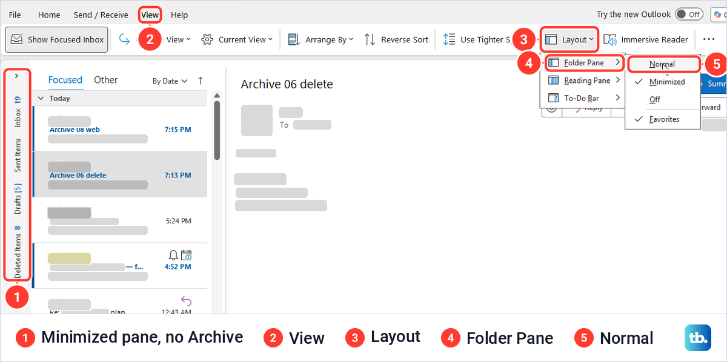Select the Archive 06 delete message in list
Viewport: 727px width, 362px height.
(x=120, y=174)
